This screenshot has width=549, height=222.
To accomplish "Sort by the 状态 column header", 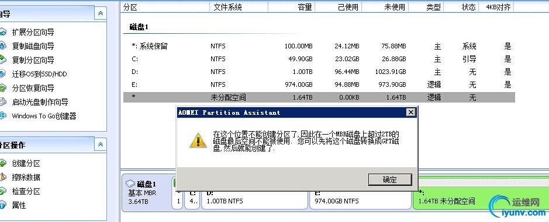I will 461,7.
